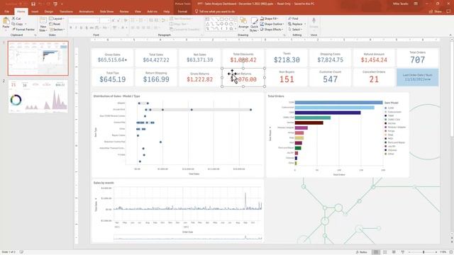
Task: Click the zoom in plus button
Action: (x=437, y=252)
